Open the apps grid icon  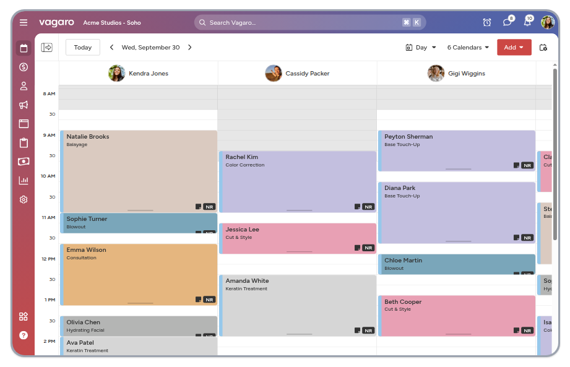[x=24, y=316]
